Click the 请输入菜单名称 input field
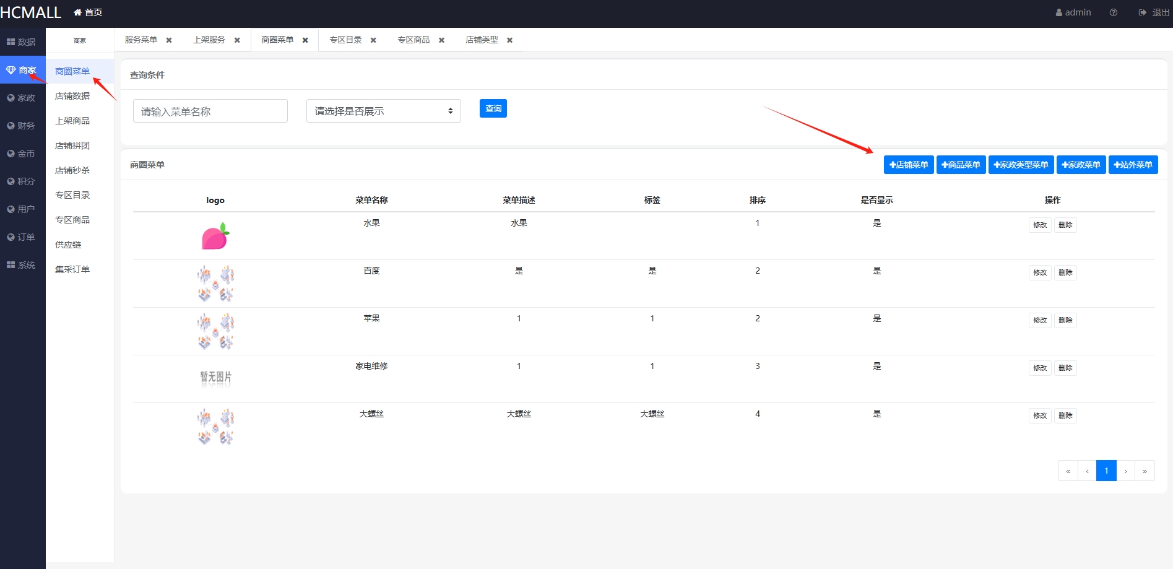The height and width of the screenshot is (569, 1173). (210, 111)
